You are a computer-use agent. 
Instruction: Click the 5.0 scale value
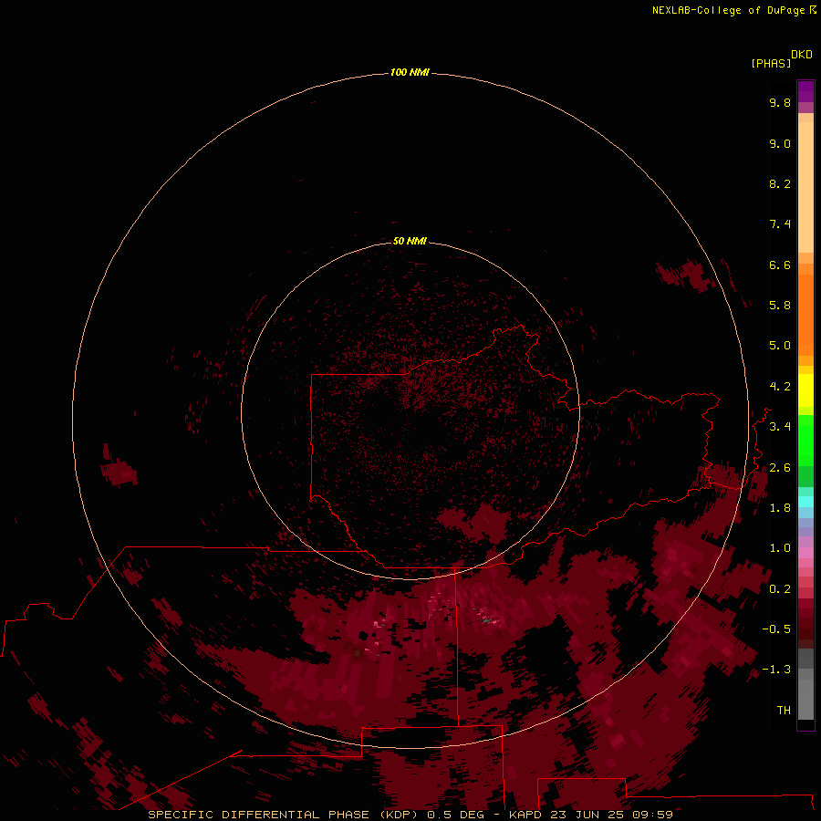pos(780,346)
